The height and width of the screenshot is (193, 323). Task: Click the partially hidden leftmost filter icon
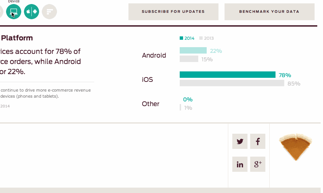tap(1, 11)
